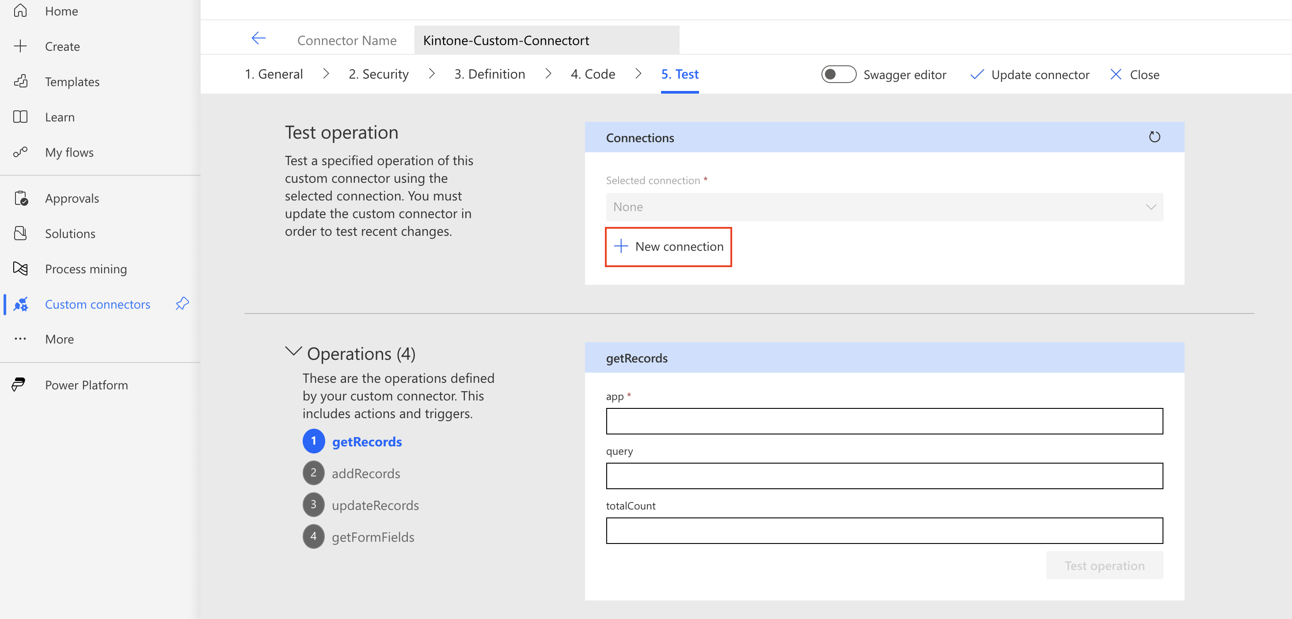Click New connection button
Image resolution: width=1292 pixels, height=619 pixels.
pos(668,247)
